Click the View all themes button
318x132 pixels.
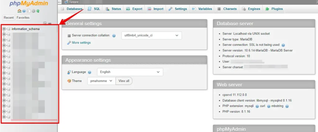[x=124, y=81]
